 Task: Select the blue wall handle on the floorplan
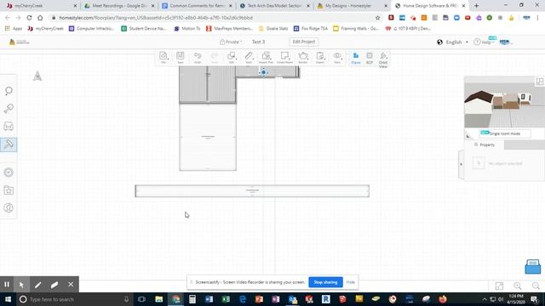(263, 72)
